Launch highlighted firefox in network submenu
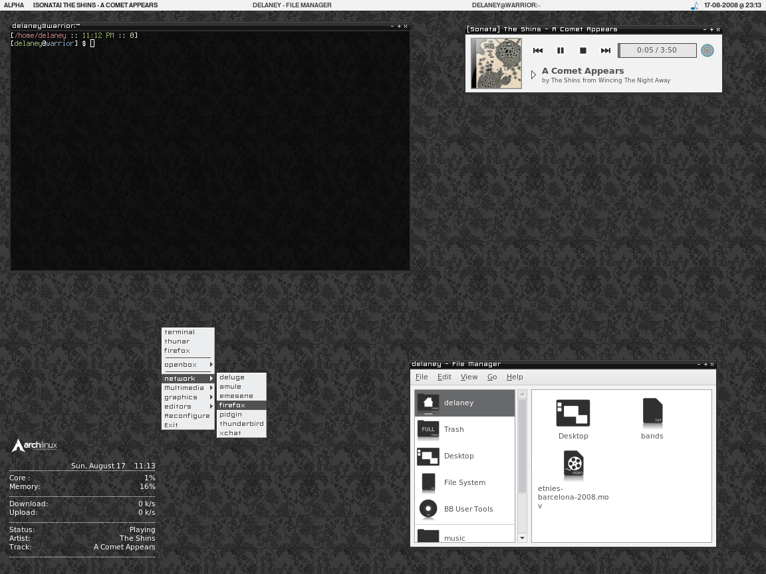This screenshot has height=574, width=766. [x=242, y=405]
